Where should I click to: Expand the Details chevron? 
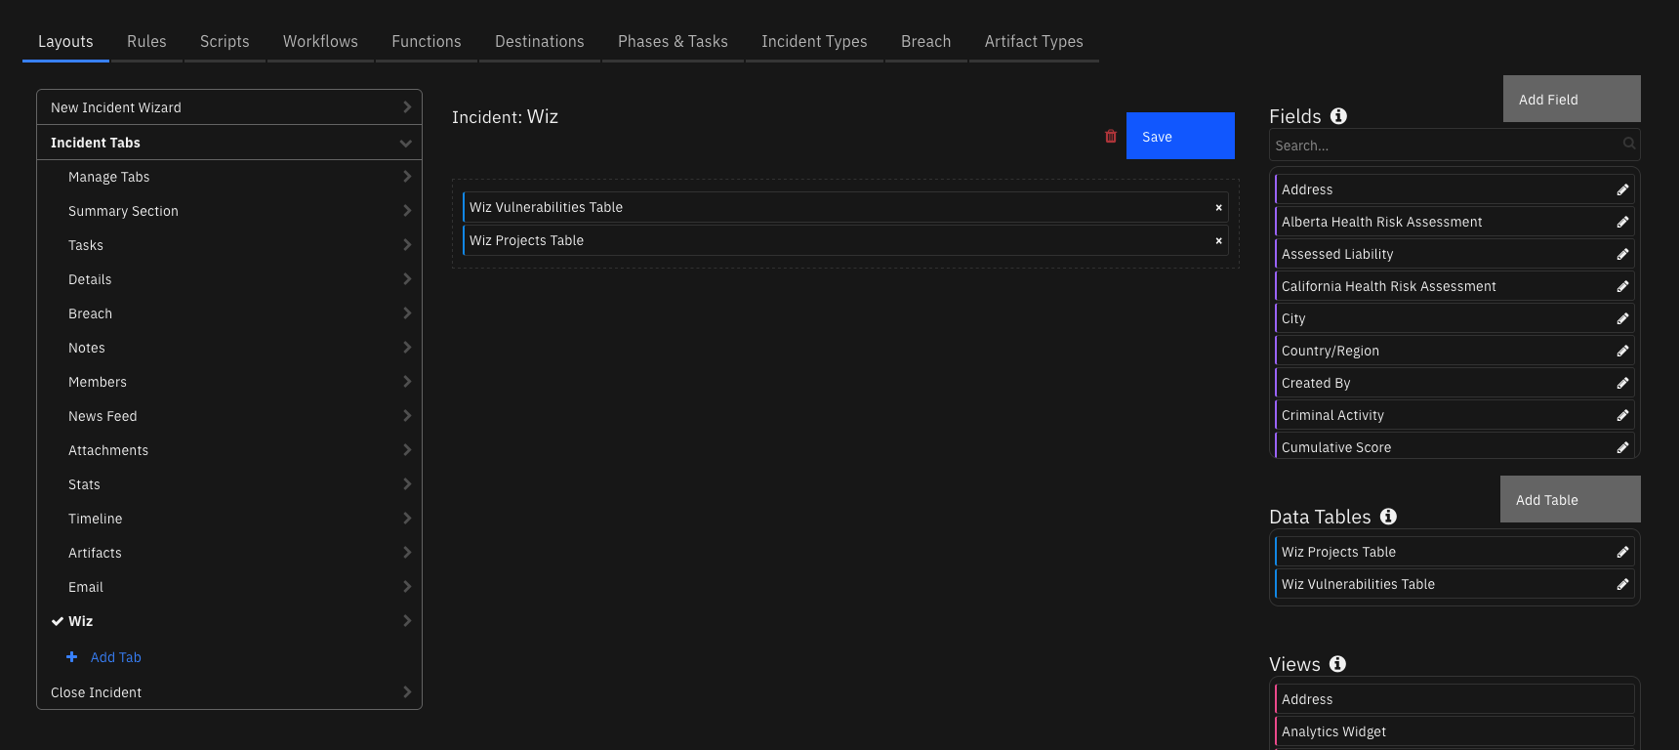407,279
